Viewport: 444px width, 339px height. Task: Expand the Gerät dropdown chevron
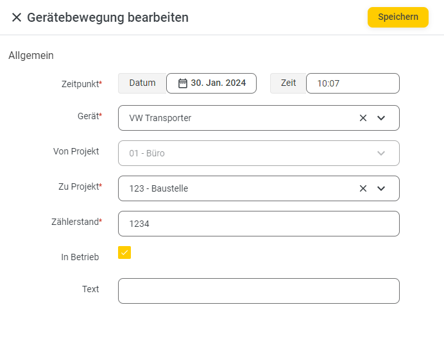coord(381,118)
